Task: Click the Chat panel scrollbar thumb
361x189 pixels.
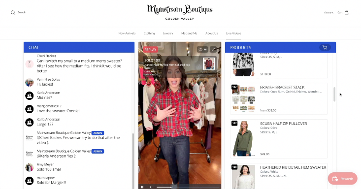Action: pyautogui.click(x=132, y=161)
